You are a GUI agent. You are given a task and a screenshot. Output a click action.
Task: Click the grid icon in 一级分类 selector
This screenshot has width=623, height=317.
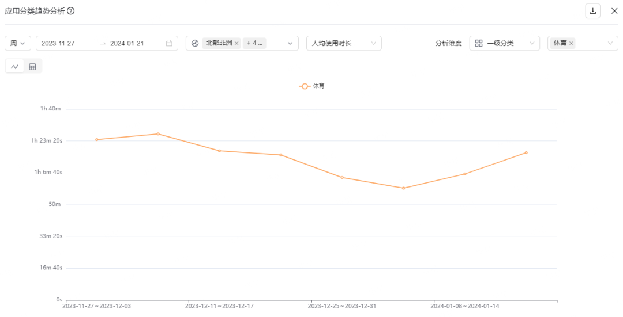point(479,43)
